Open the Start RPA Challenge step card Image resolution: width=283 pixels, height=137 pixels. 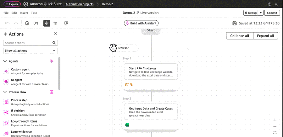(x=151, y=71)
